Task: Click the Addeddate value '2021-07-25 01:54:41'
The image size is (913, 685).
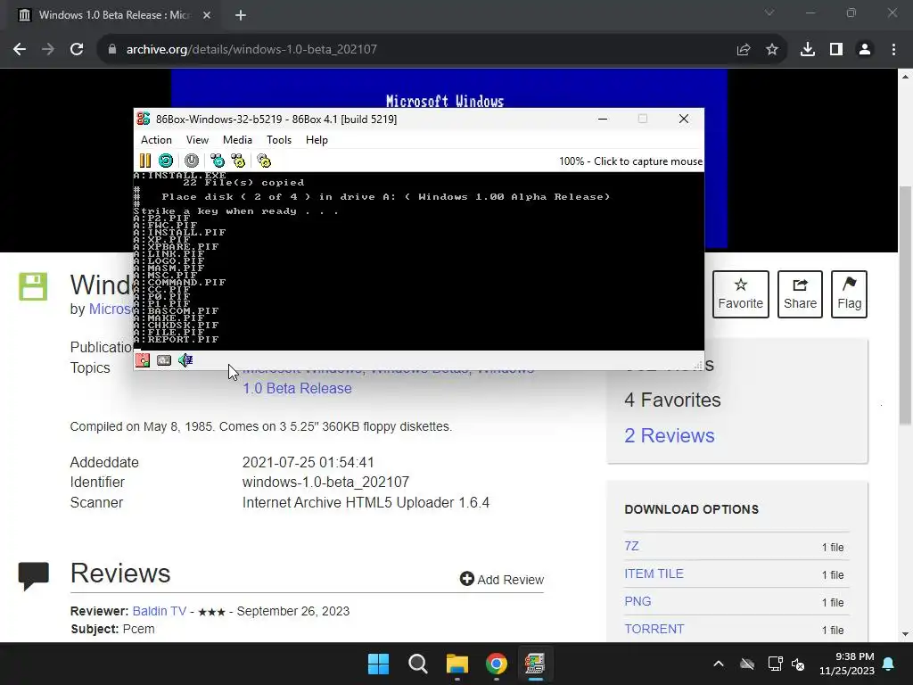Action: [x=308, y=463]
